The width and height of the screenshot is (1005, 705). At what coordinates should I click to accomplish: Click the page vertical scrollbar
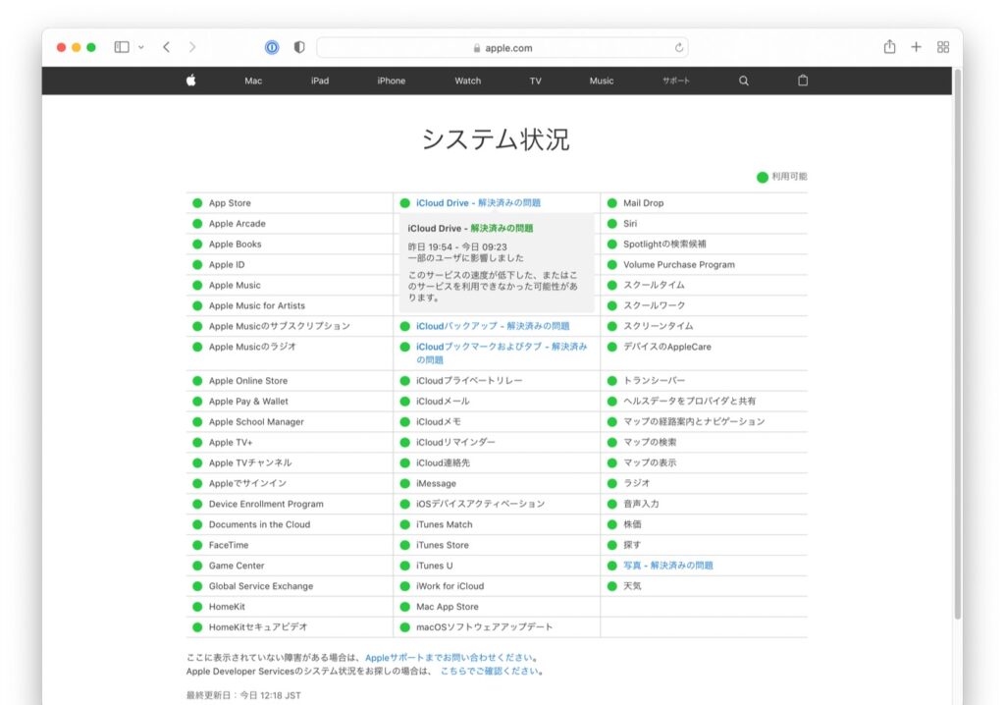958,344
